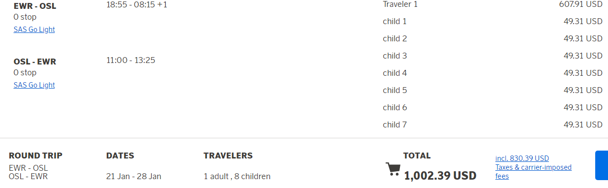Click the blue continue button at right edge
Screen dimensions: 608x188
[602, 165]
